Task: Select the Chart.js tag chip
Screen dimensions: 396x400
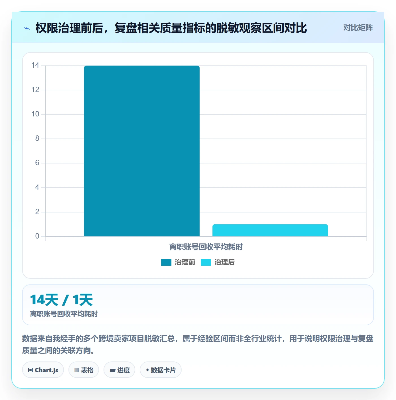Action: coord(43,370)
